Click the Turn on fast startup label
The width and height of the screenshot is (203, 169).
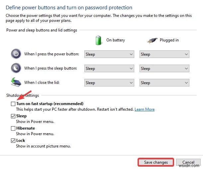pos(50,104)
